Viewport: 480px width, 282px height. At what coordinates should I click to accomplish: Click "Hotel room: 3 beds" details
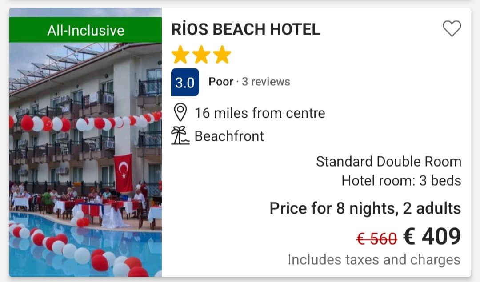pyautogui.click(x=401, y=181)
